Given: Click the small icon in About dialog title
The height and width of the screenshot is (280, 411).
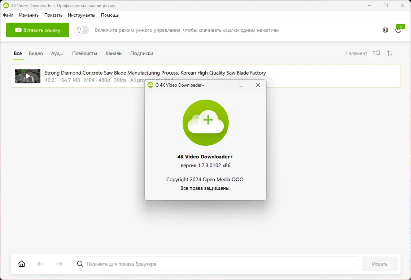Looking at the screenshot, I should (150, 85).
